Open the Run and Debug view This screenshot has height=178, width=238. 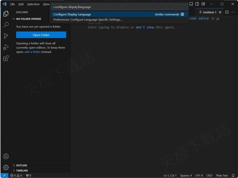6,47
